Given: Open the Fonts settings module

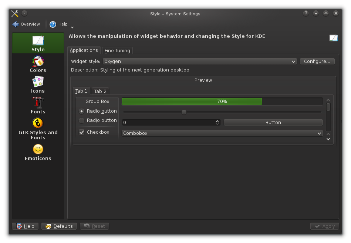Looking at the screenshot, I should [38, 105].
